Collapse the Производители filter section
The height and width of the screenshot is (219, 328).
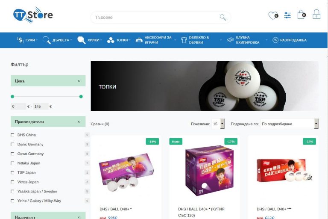click(79, 122)
